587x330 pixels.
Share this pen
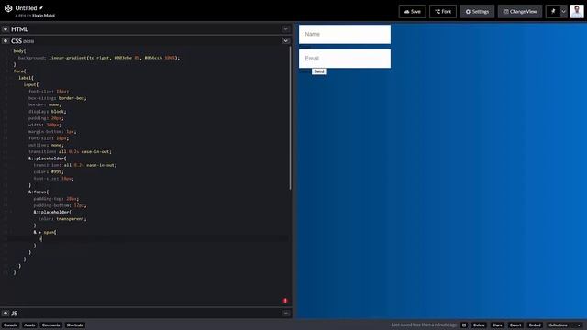(x=497, y=324)
